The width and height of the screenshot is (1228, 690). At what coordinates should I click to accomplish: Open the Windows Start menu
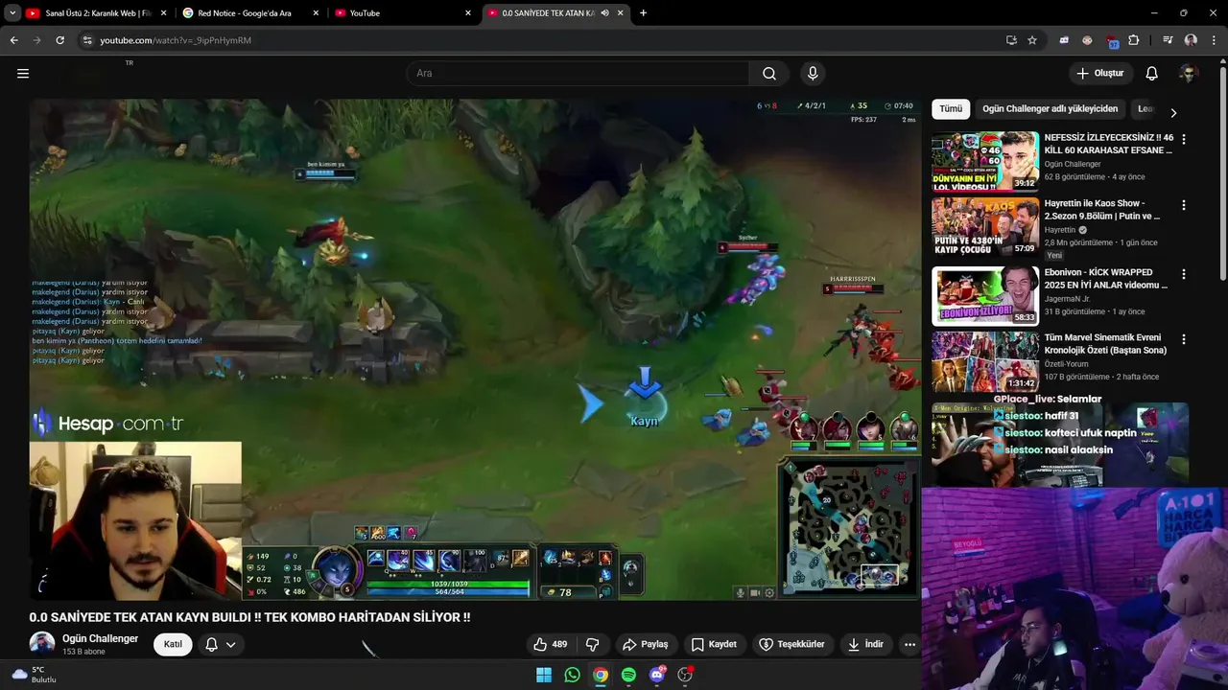[543, 675]
